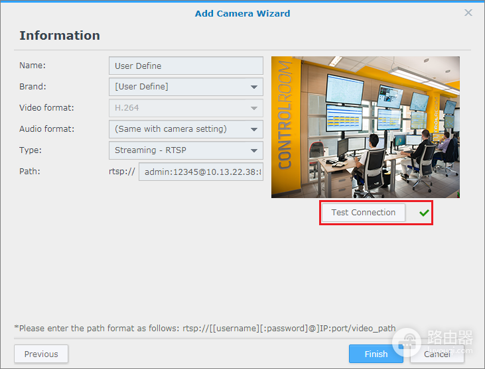The width and height of the screenshot is (485, 369).
Task: Click the Information heading
Action: [60, 36]
